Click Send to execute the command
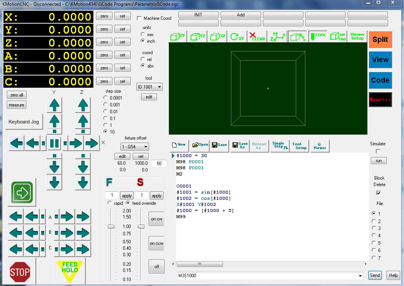The height and width of the screenshot is (286, 404). point(375,275)
